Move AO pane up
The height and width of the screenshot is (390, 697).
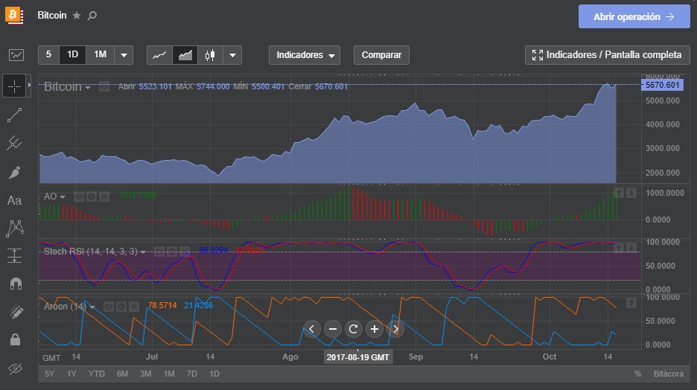click(618, 193)
